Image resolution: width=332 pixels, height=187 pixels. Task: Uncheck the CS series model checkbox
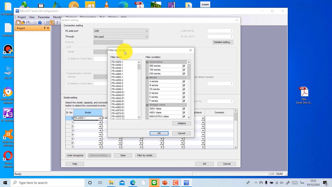[x=184, y=89]
